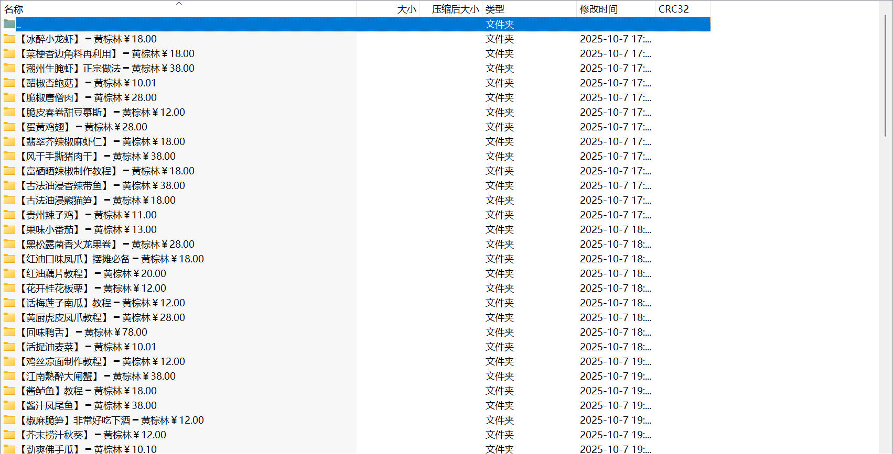Click the 压缩后大小 column header

(x=455, y=9)
